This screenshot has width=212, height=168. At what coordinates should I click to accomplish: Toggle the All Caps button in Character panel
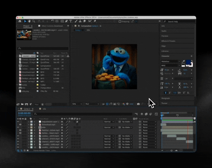click(175, 93)
